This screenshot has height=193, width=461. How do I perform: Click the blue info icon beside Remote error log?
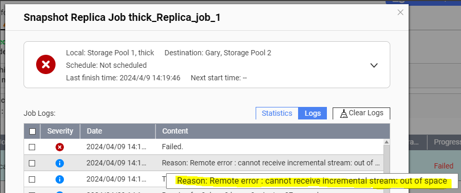[60, 163]
